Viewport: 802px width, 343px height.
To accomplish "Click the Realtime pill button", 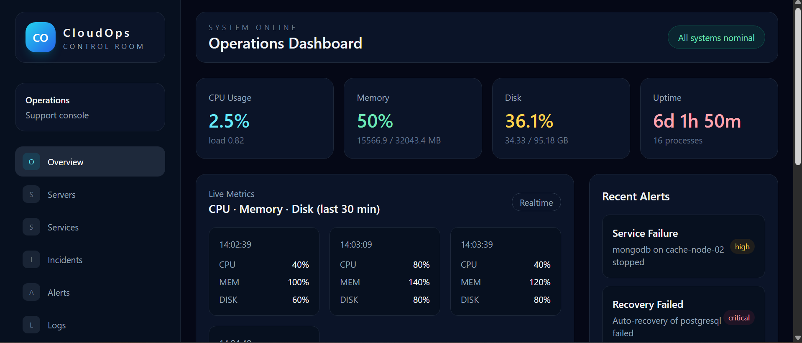I will pos(536,202).
